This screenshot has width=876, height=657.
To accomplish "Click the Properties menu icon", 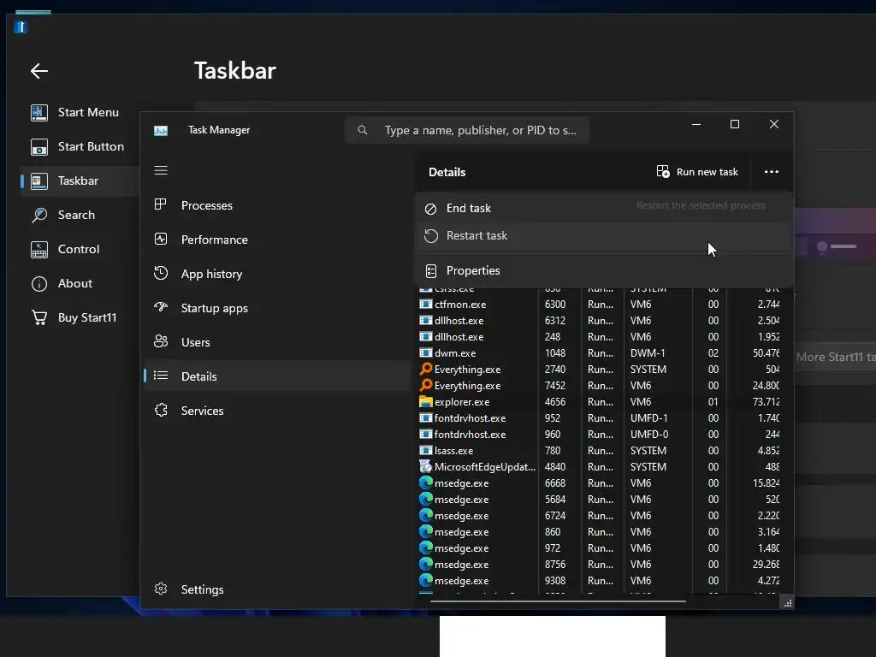I will click(x=431, y=271).
